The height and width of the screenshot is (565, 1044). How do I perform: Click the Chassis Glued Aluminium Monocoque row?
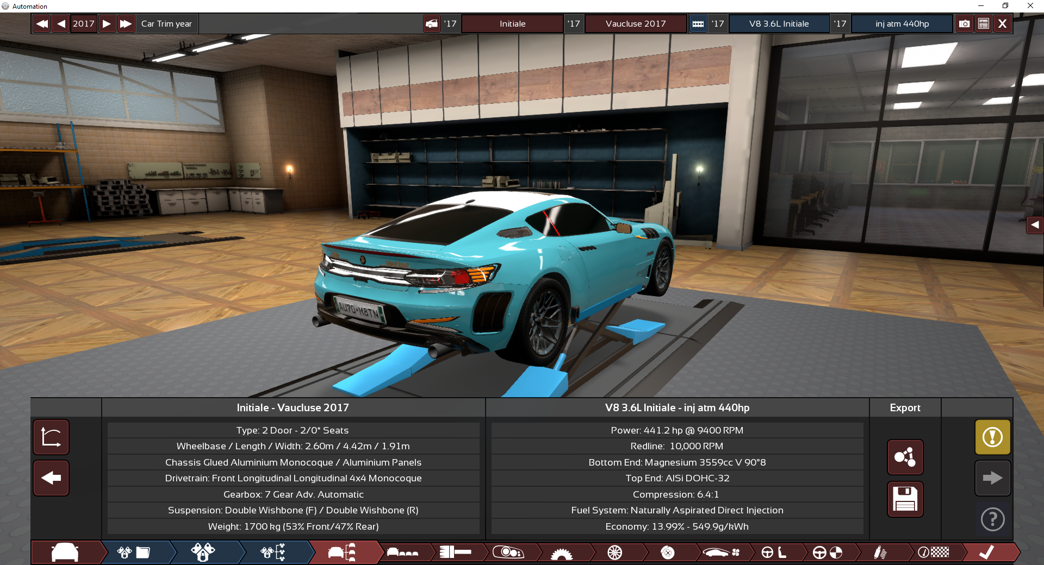[293, 462]
